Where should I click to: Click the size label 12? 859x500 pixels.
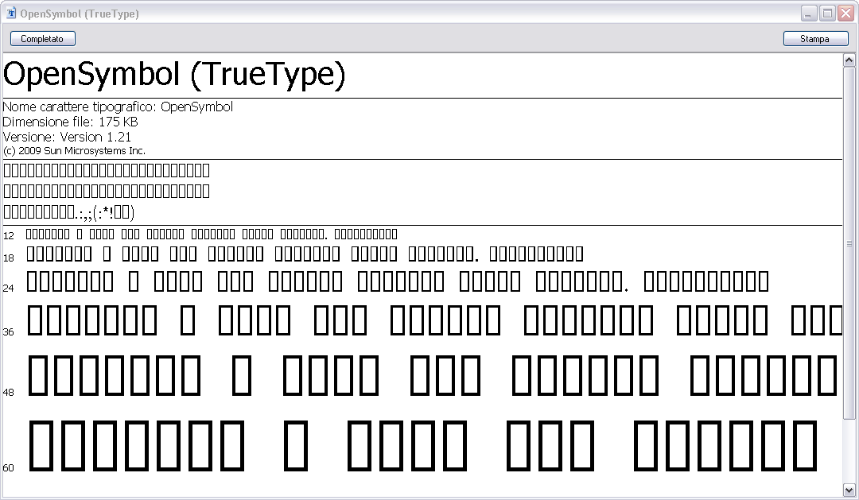tap(8, 236)
